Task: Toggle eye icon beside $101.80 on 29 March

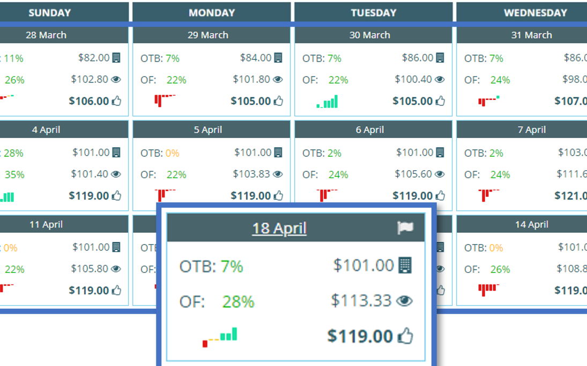Action: (x=278, y=80)
